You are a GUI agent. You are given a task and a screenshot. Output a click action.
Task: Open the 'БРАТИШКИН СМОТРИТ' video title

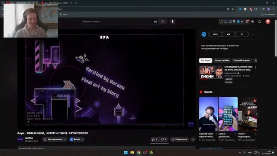point(238,68)
